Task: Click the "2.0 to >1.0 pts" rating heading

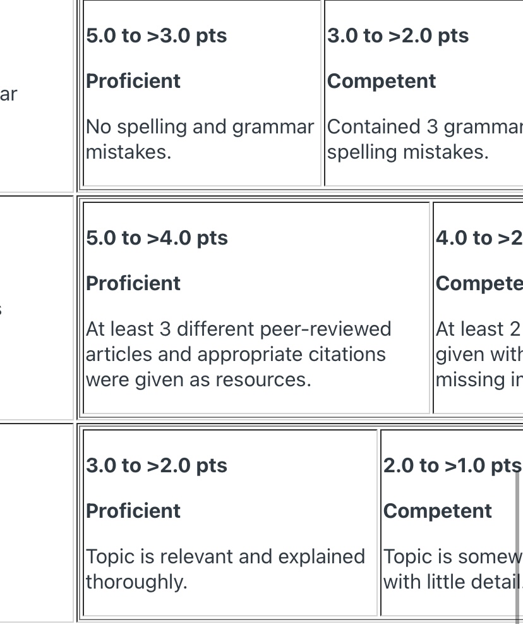Action: click(x=452, y=465)
